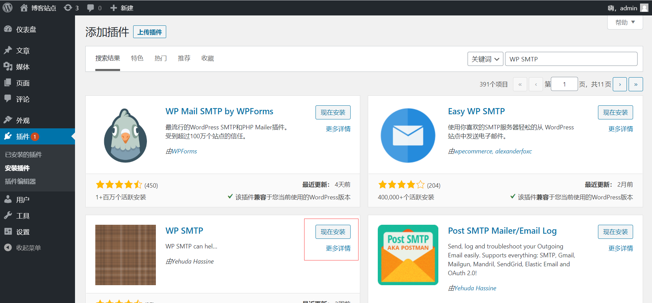Open 插件编辑器 submenu item
652x303 pixels.
20,182
